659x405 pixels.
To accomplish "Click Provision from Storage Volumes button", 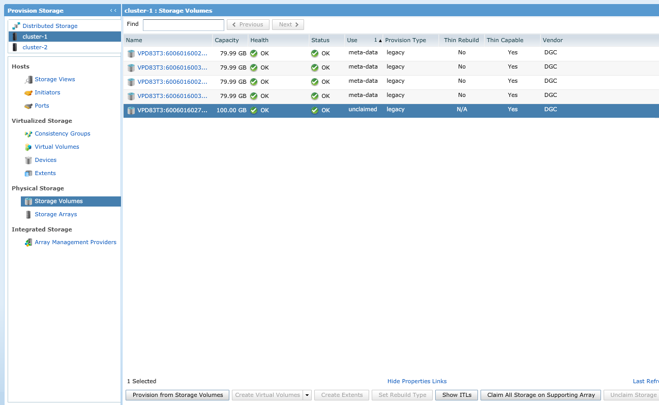I will [x=177, y=395].
